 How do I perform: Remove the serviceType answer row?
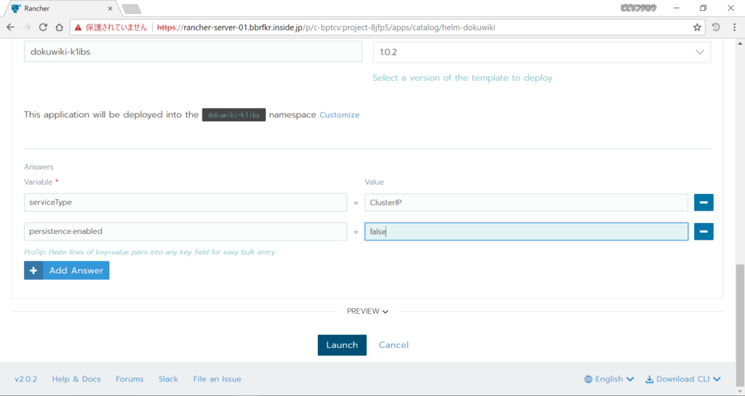[x=704, y=203]
